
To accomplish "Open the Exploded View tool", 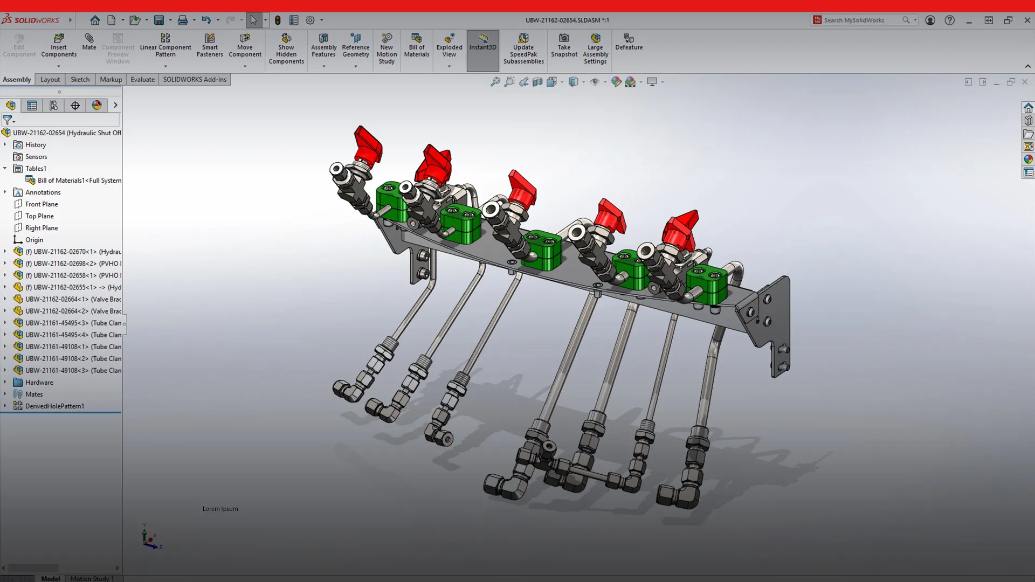I will coord(449,48).
